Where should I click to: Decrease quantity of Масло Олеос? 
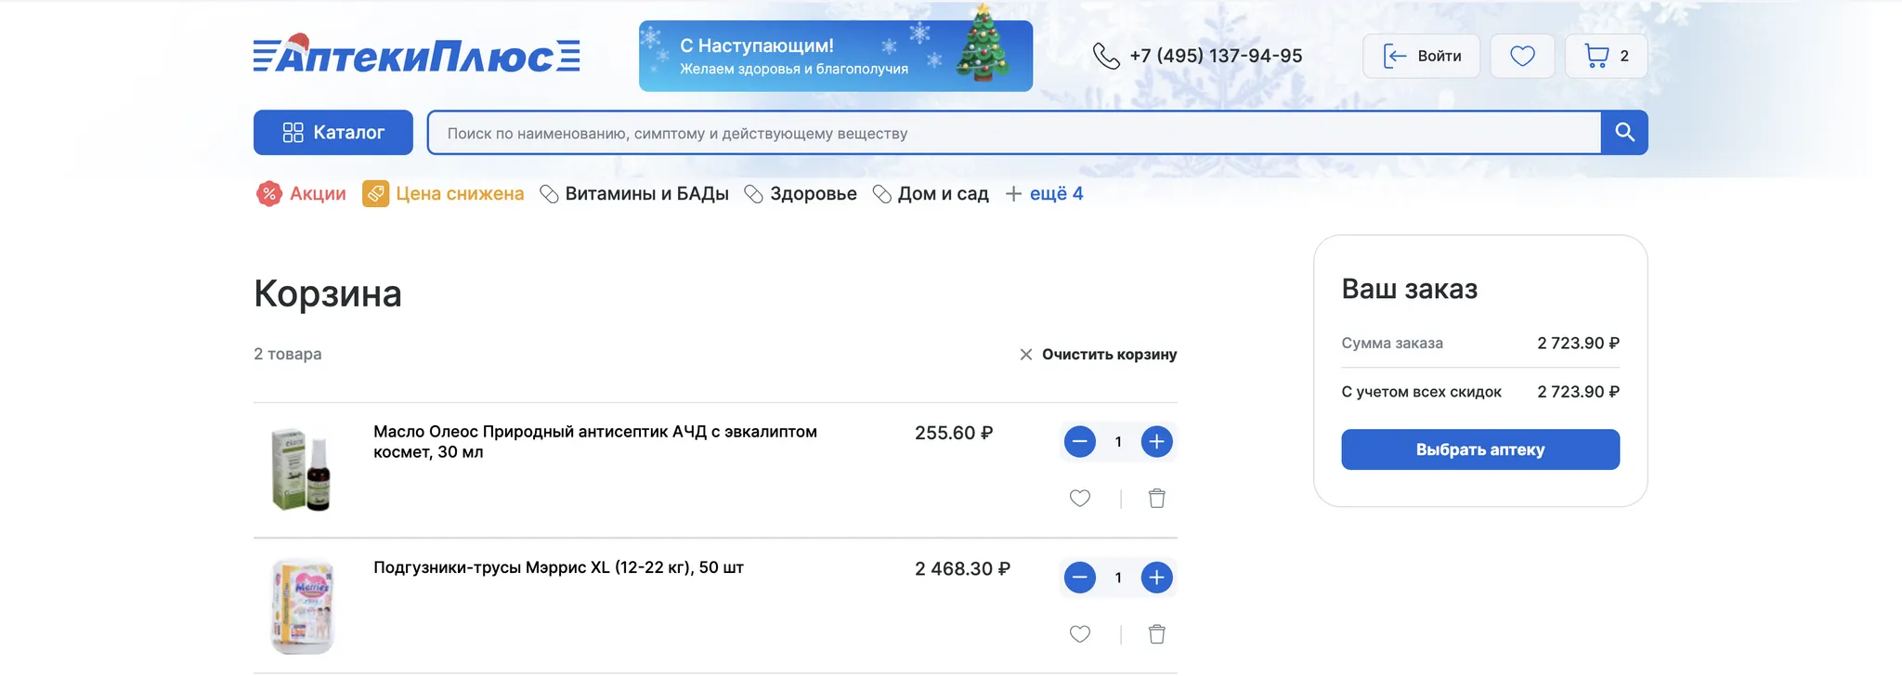(x=1079, y=442)
